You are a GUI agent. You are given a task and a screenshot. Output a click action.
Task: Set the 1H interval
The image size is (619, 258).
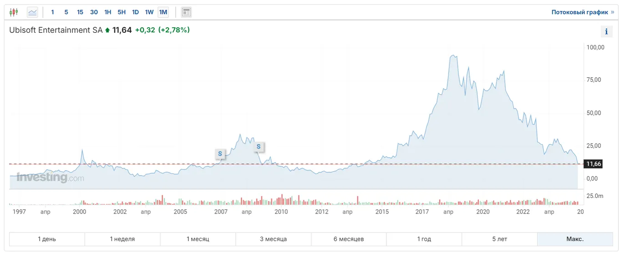(x=108, y=12)
